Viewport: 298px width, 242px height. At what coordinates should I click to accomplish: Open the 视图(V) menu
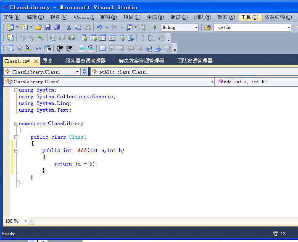click(x=59, y=17)
